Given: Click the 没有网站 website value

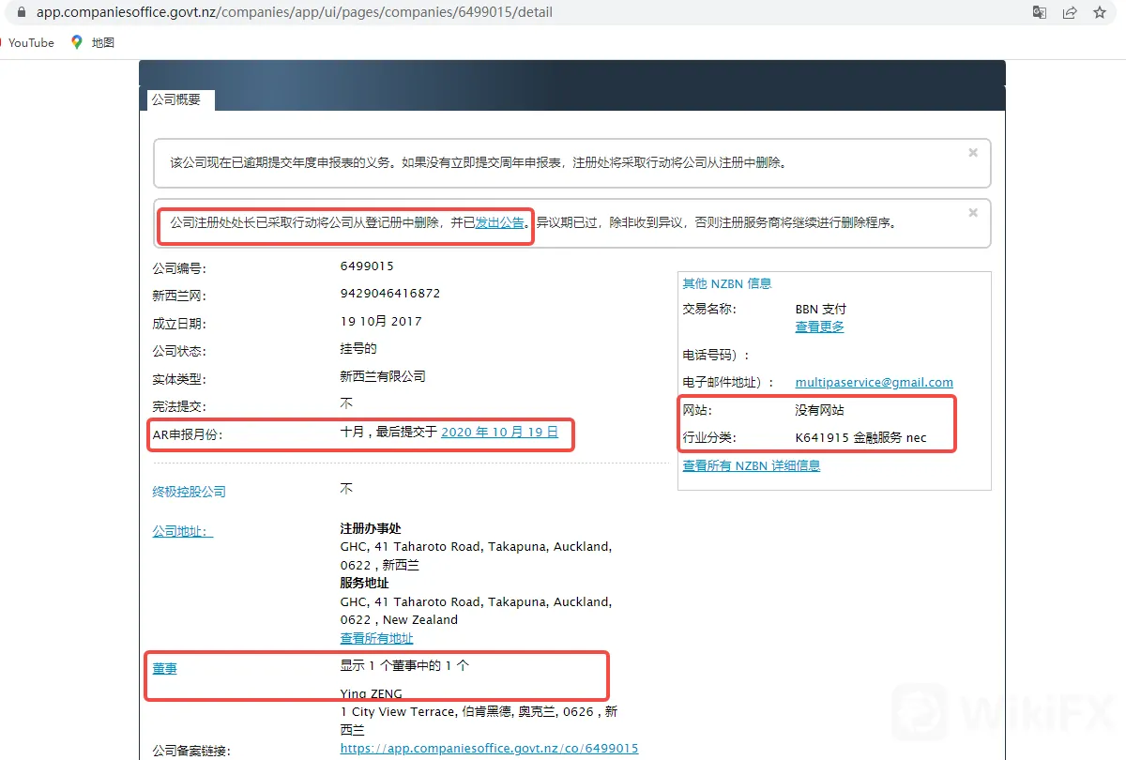Looking at the screenshot, I should click(x=819, y=411).
